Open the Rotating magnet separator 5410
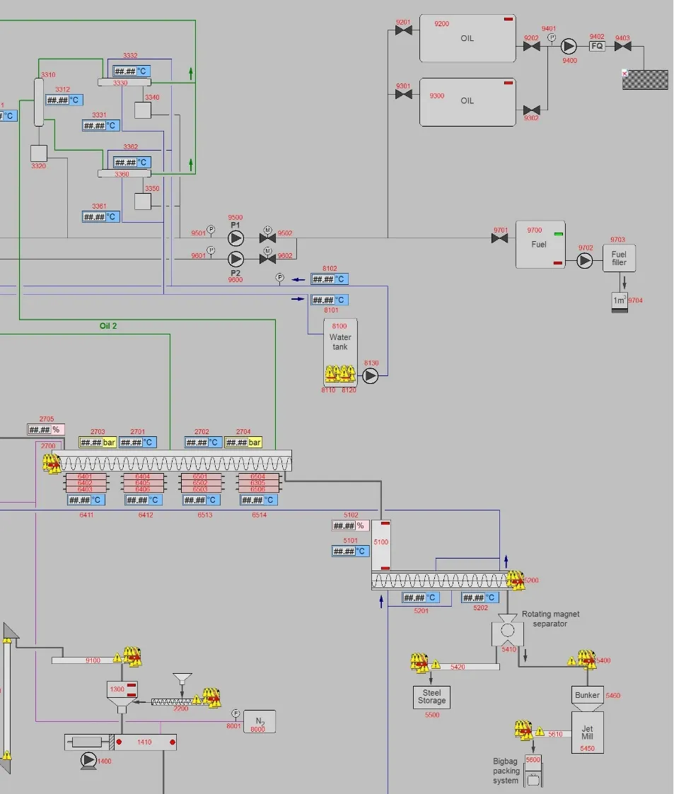 507,631
